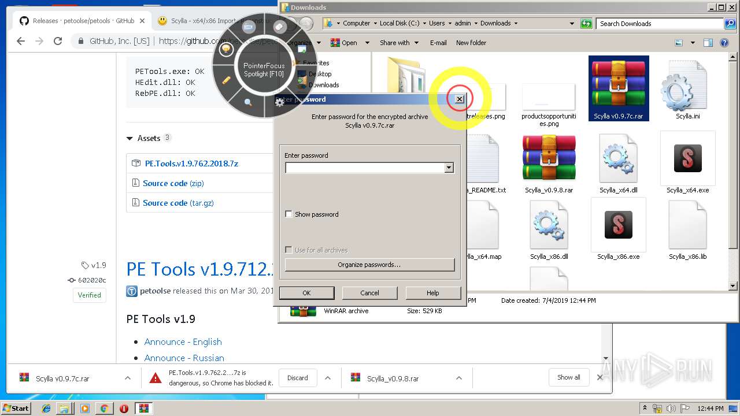Viewport: 740px width, 416px height.
Task: Focus the Enter password input field
Action: click(x=365, y=168)
